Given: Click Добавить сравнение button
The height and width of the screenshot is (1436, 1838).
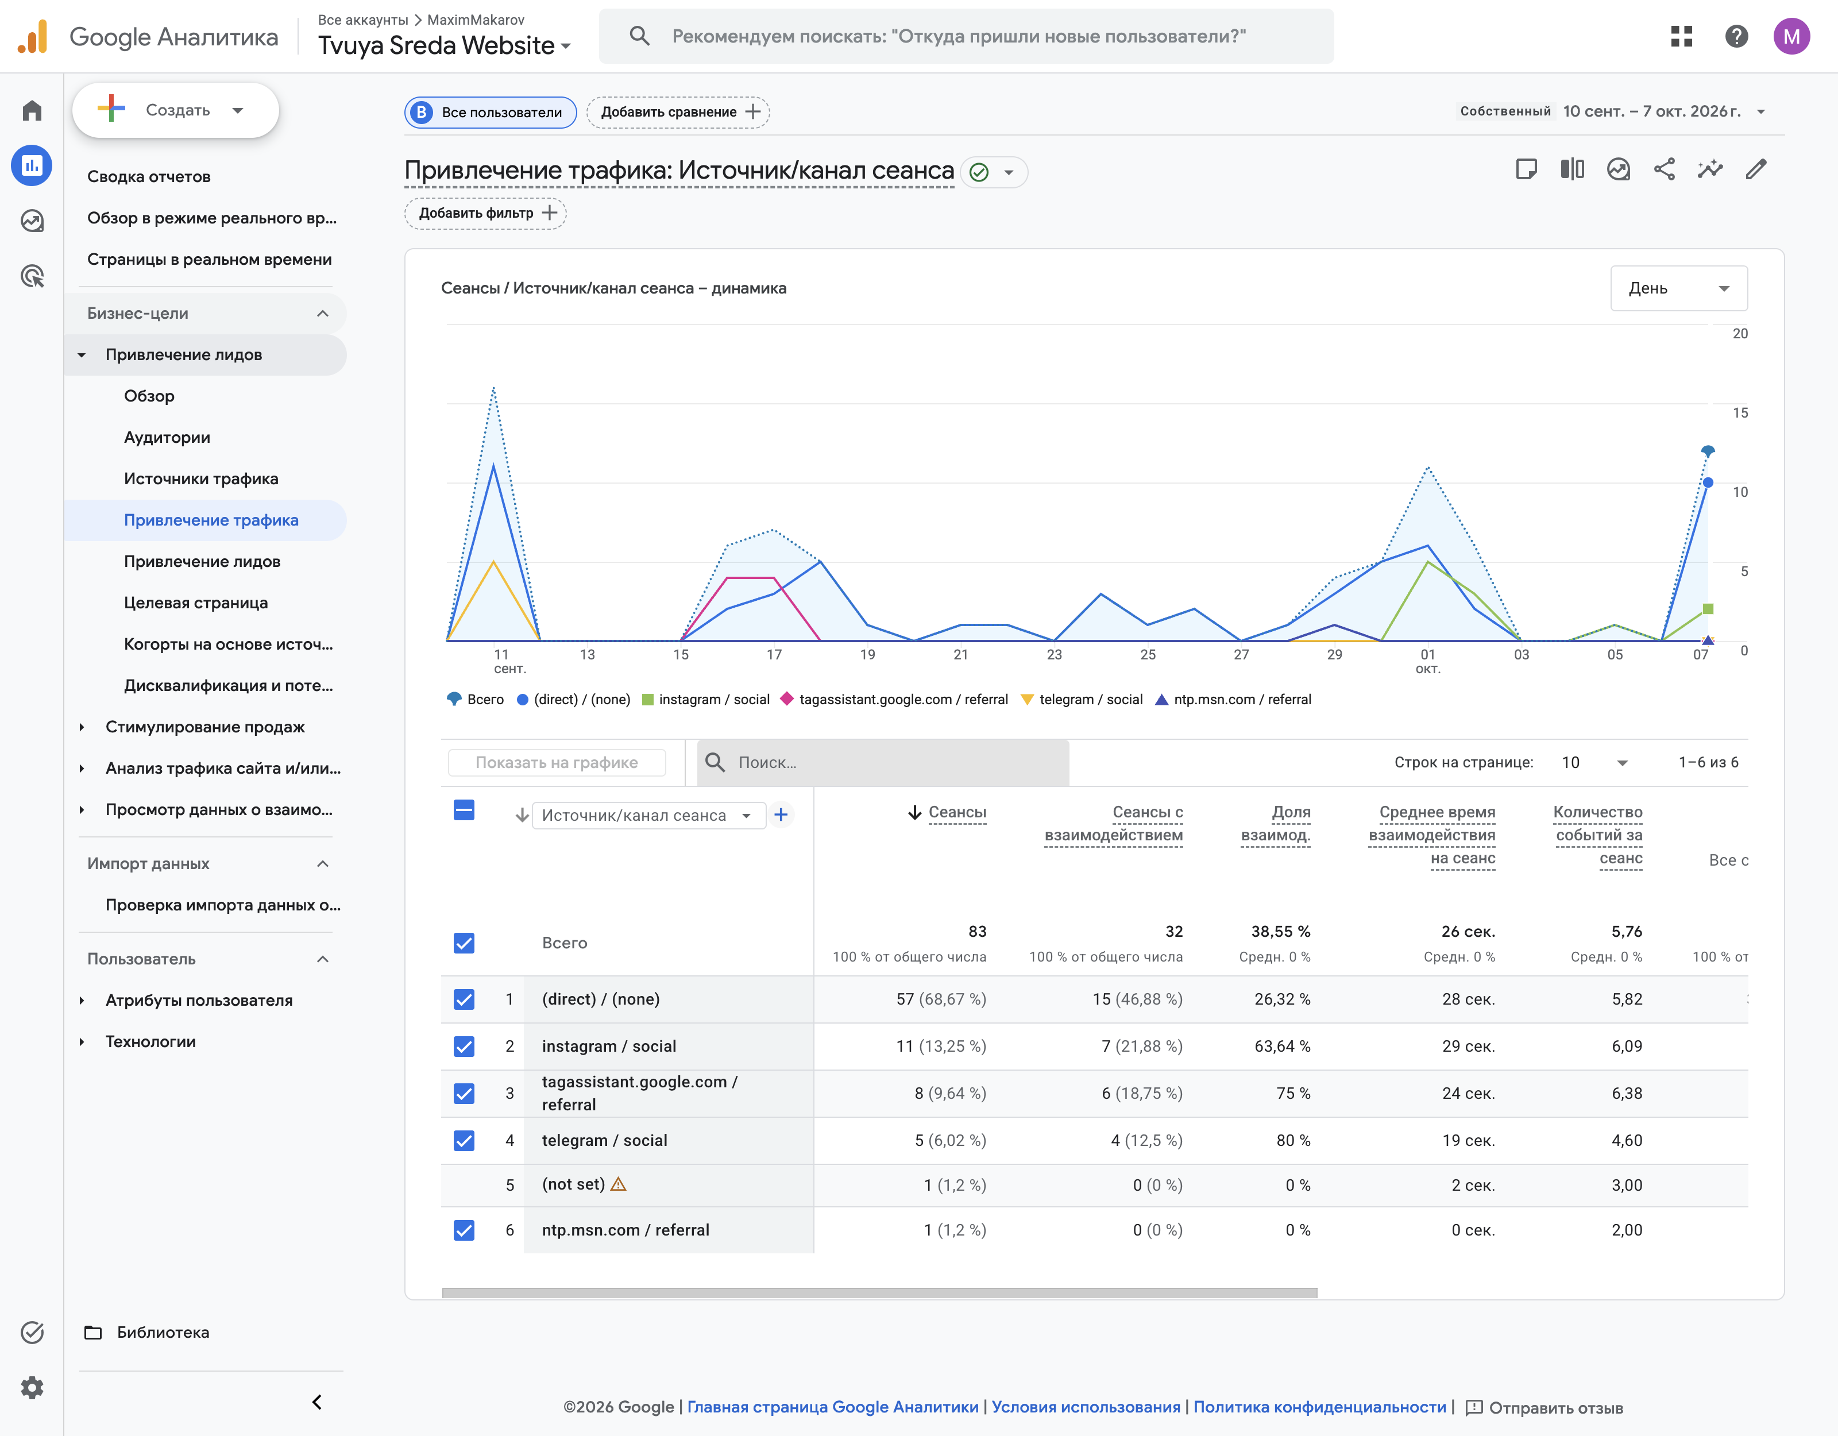Looking at the screenshot, I should [678, 112].
